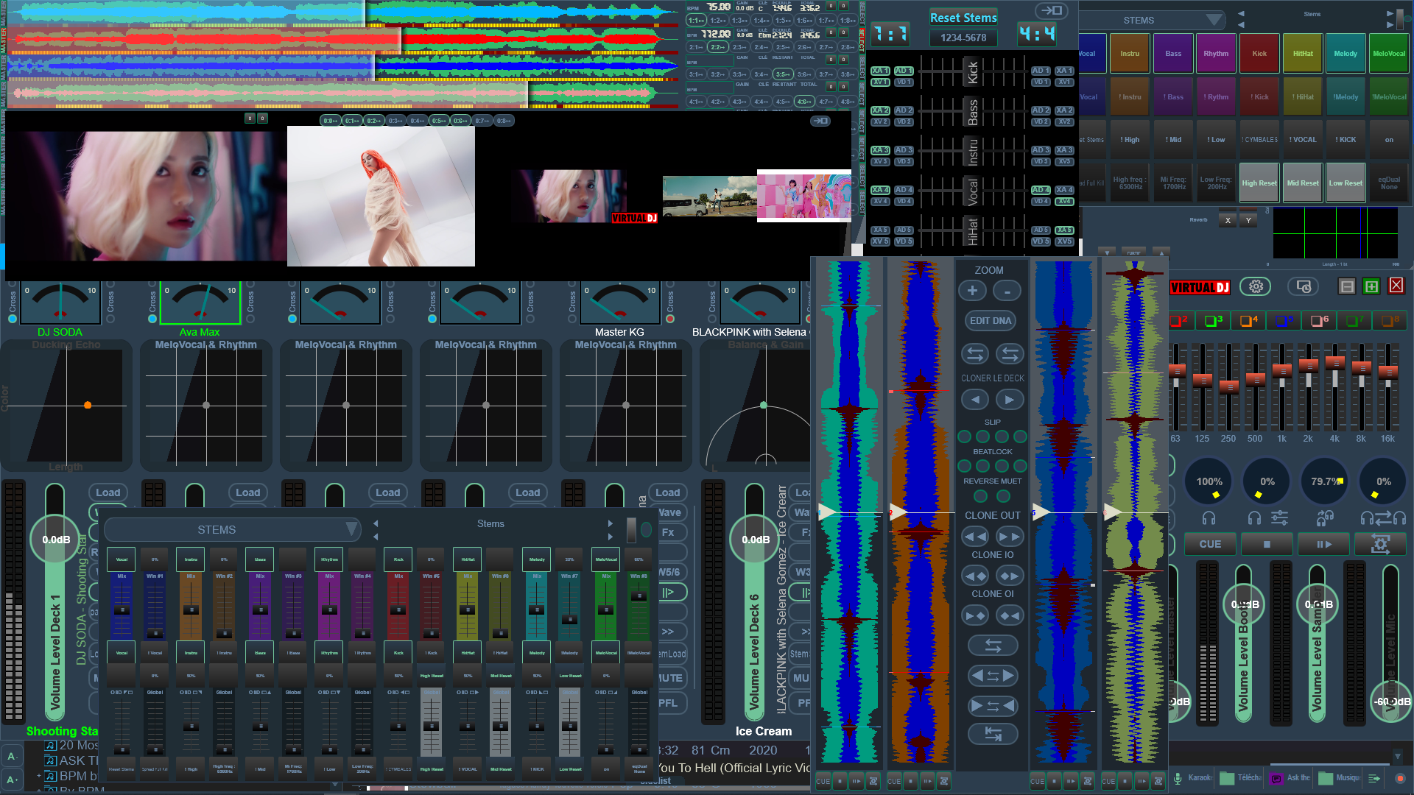Click the tab-swap arrows button below the swap buttons
Viewport: 1414px width, 795px height.
[x=993, y=734]
